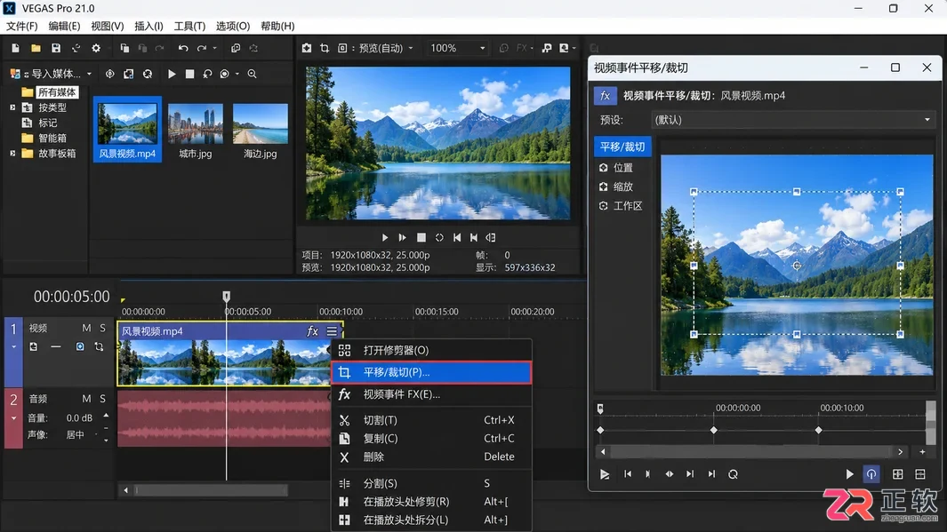Solo the 音频 track with S button
Image resolution: width=947 pixels, height=532 pixels.
(102, 399)
